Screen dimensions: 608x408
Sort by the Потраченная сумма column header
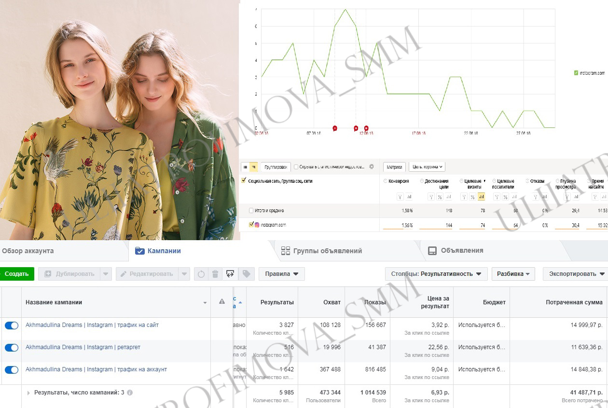tap(574, 302)
